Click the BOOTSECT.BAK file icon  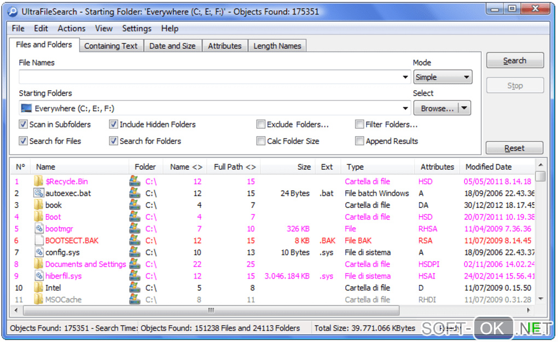pos(38,240)
